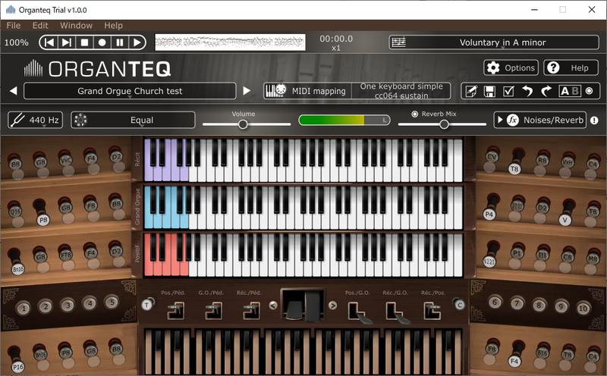607x376 pixels.
Task: Toggle the V stop on the right Grand Orgue row
Action: coord(565,220)
